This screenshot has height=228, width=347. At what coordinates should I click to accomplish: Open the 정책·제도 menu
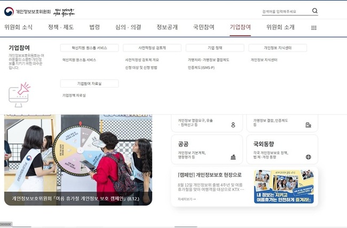pyautogui.click(x=61, y=27)
